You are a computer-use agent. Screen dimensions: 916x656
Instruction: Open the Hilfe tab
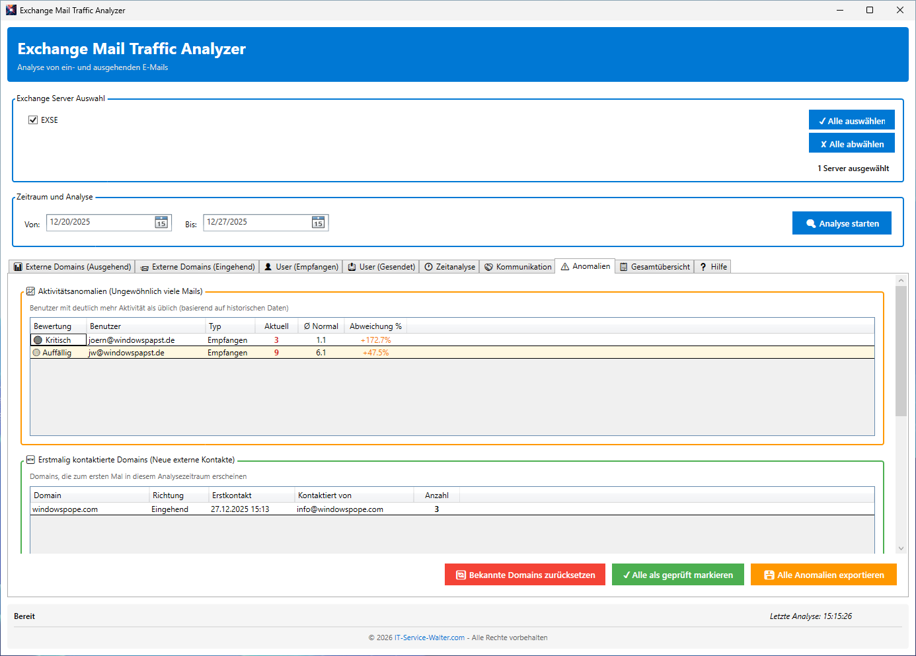click(712, 267)
